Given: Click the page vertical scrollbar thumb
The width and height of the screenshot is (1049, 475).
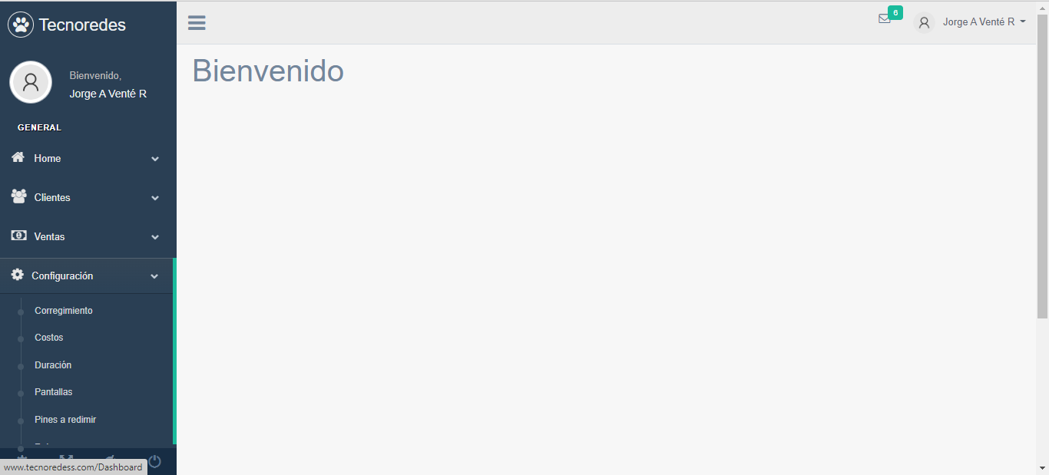Looking at the screenshot, I should pos(1042,165).
